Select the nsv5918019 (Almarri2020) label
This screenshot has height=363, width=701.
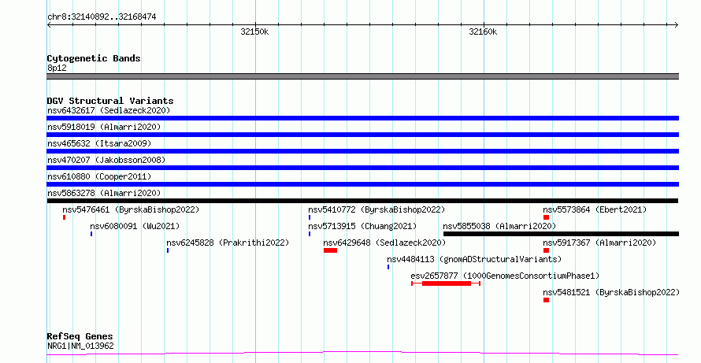[104, 127]
